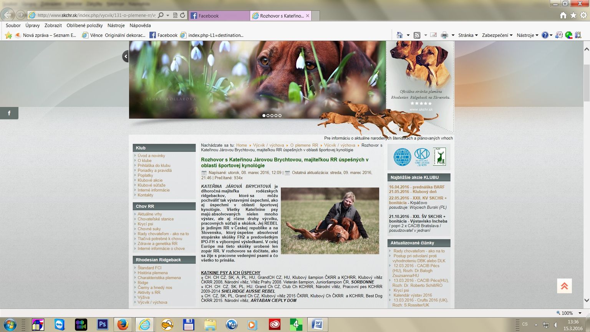Toggle Compatibility View icon in address bar
Viewport: 590px width, 332px height.
(x=175, y=15)
